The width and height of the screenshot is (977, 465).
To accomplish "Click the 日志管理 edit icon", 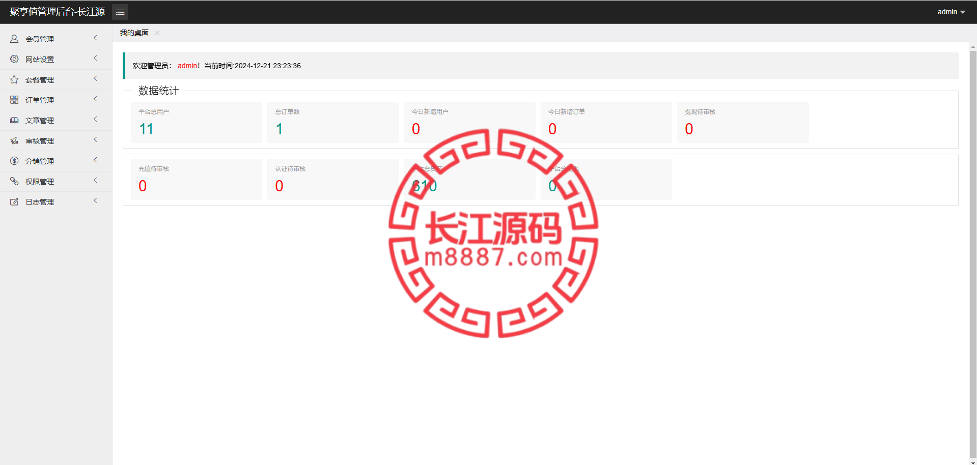I will coord(14,201).
